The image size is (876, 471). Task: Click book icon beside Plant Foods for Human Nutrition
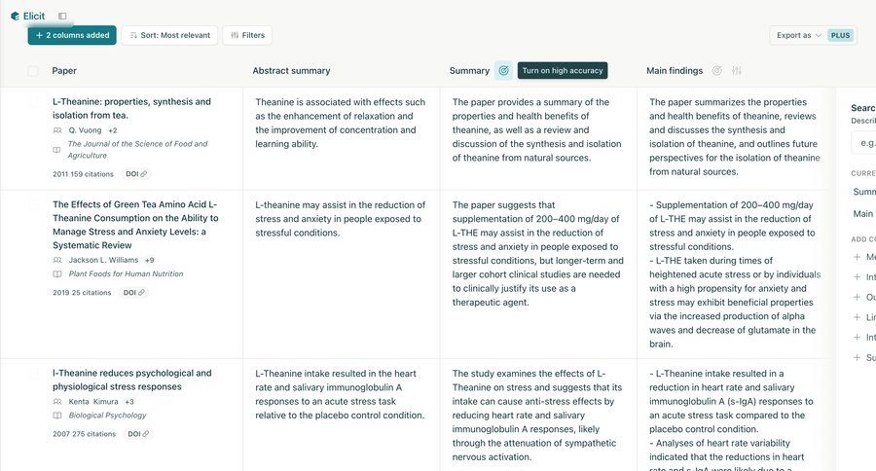coord(57,273)
